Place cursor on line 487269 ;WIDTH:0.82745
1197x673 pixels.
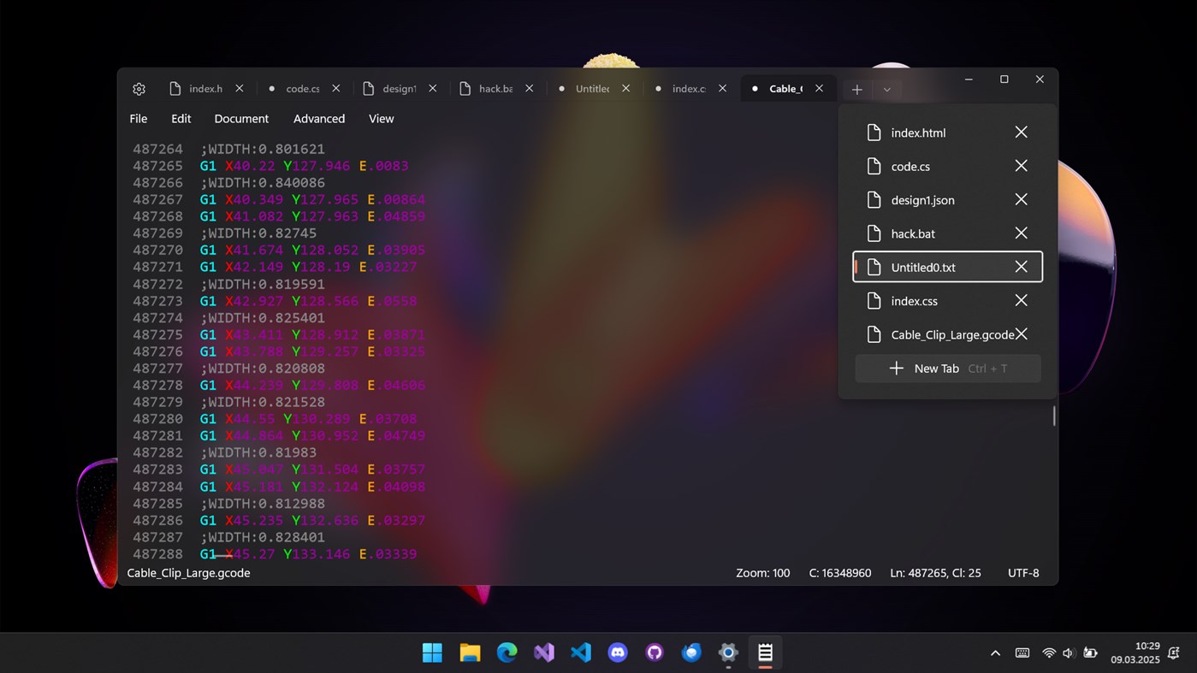pos(258,233)
